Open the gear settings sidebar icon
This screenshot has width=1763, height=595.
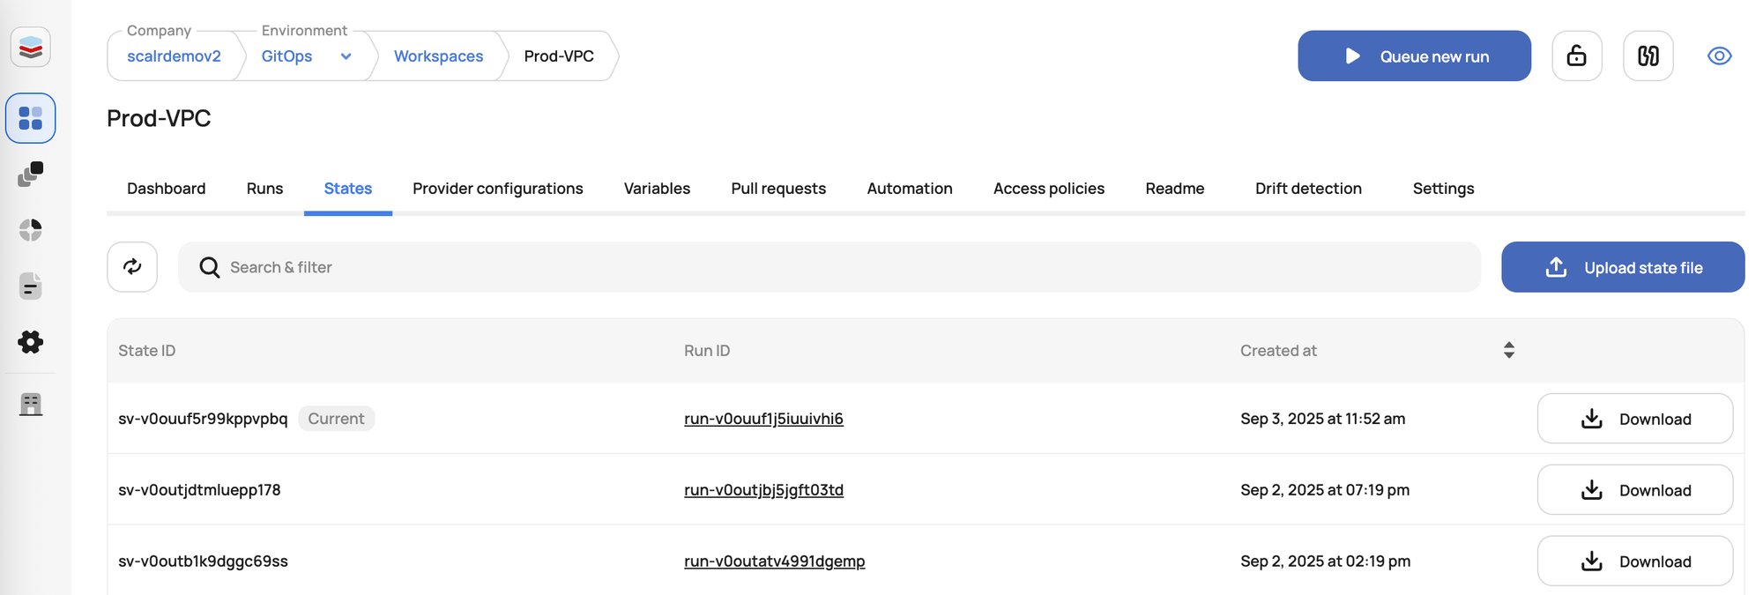point(31,342)
